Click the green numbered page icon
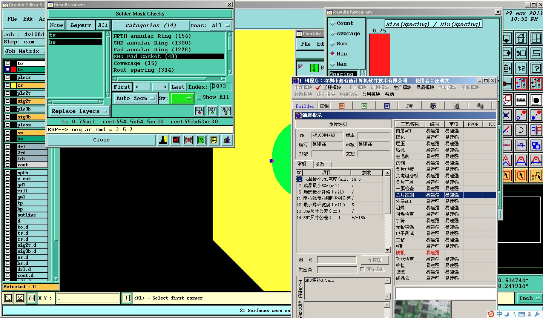 coord(201,140)
